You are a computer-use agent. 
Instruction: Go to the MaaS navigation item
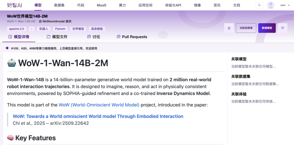(102, 5)
